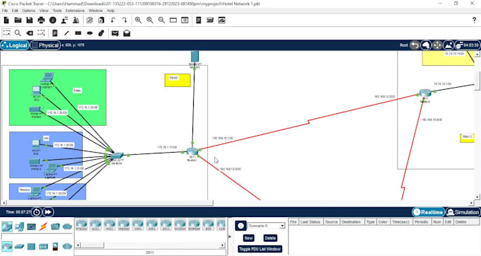Open the Extensions menu
This screenshot has width=481, height=256.
(x=75, y=11)
